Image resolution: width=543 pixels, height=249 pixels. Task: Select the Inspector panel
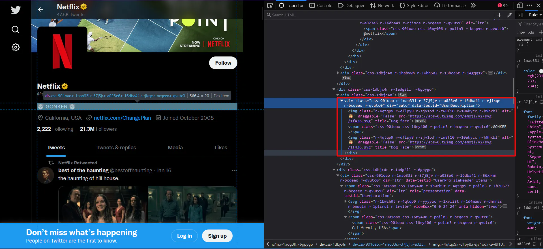291,5
